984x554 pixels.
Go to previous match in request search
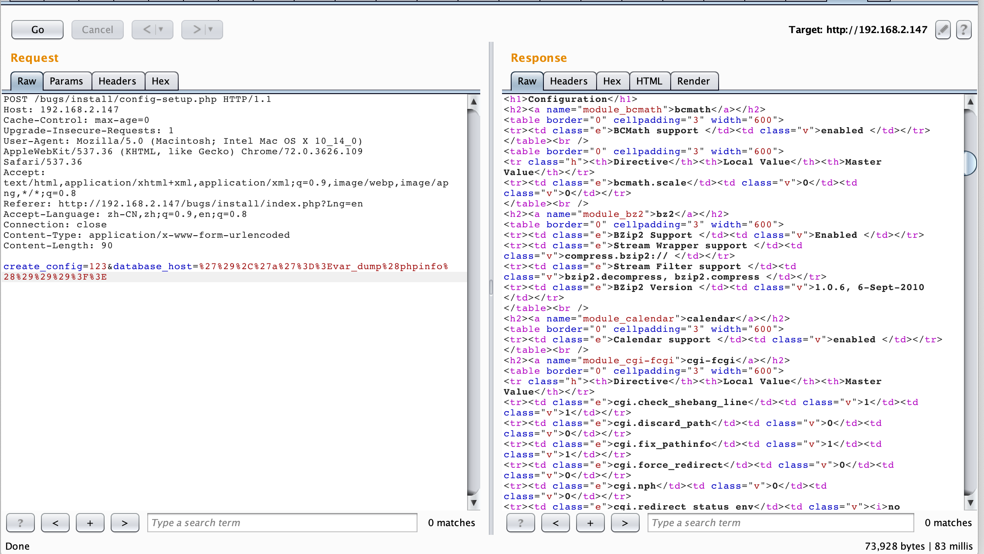(55, 523)
